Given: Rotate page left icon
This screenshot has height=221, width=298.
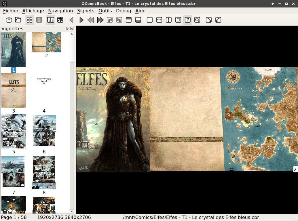Looking at the screenshot, I should click(218, 20).
